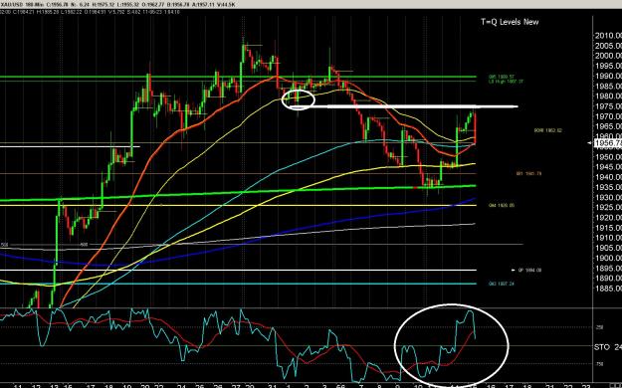Click the O:1962.77 open value in title bar
Viewport: 622px width, 388px height.
coord(153,4)
